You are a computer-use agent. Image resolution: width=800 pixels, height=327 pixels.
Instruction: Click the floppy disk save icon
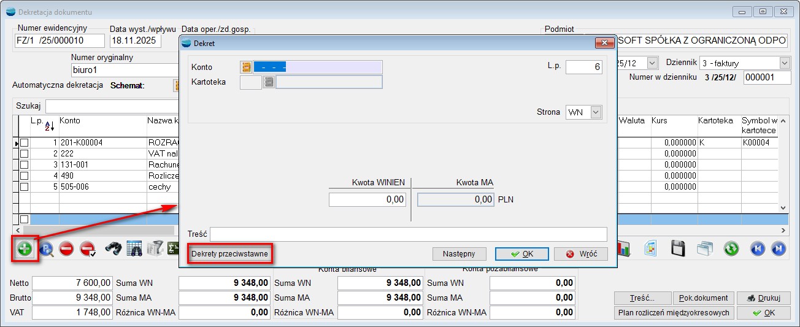click(x=678, y=248)
